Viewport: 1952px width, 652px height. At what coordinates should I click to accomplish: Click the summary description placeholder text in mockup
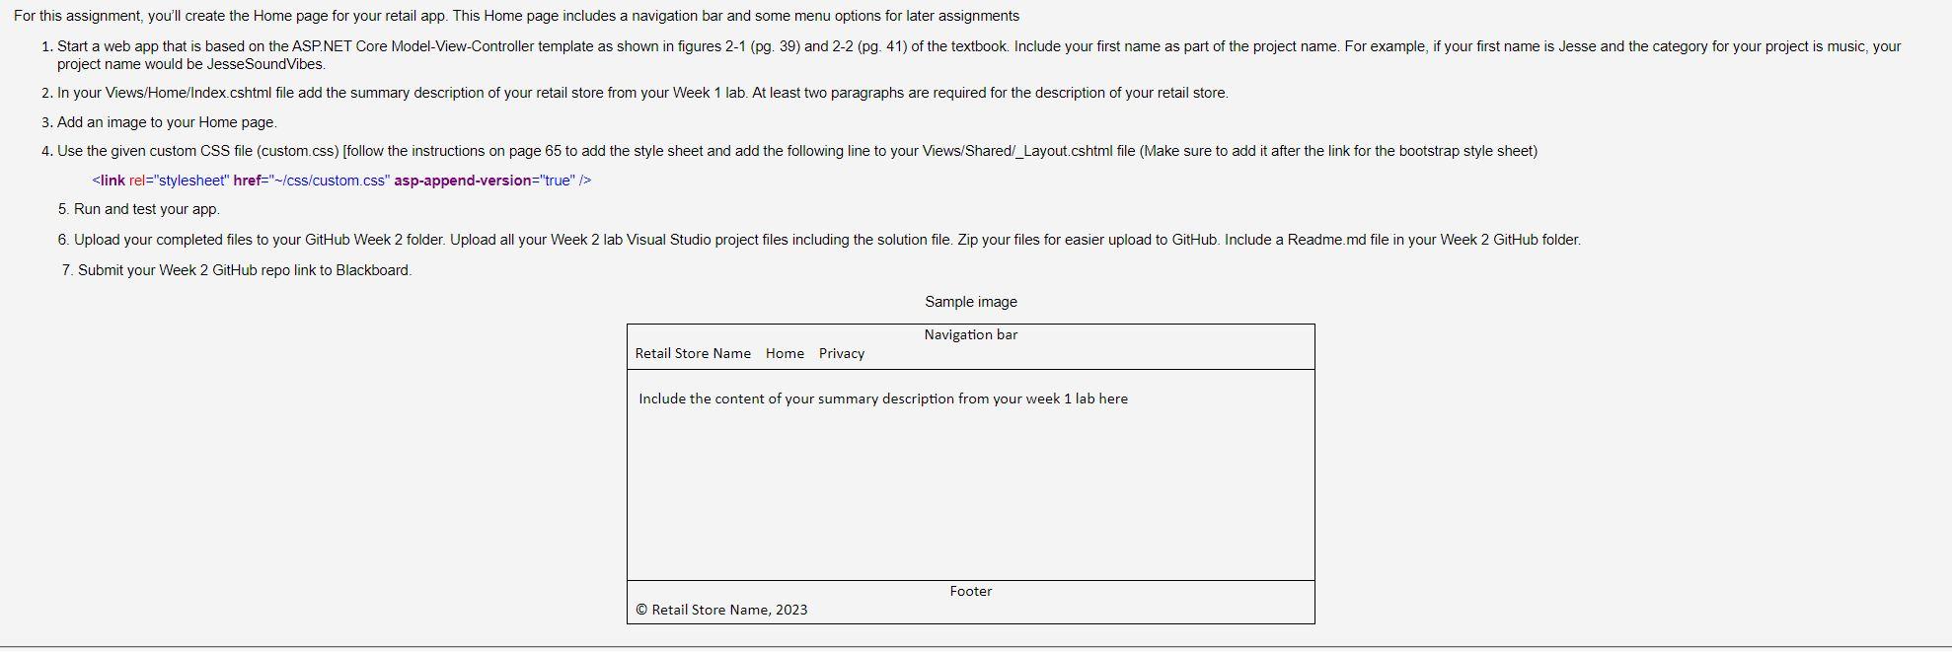point(883,398)
